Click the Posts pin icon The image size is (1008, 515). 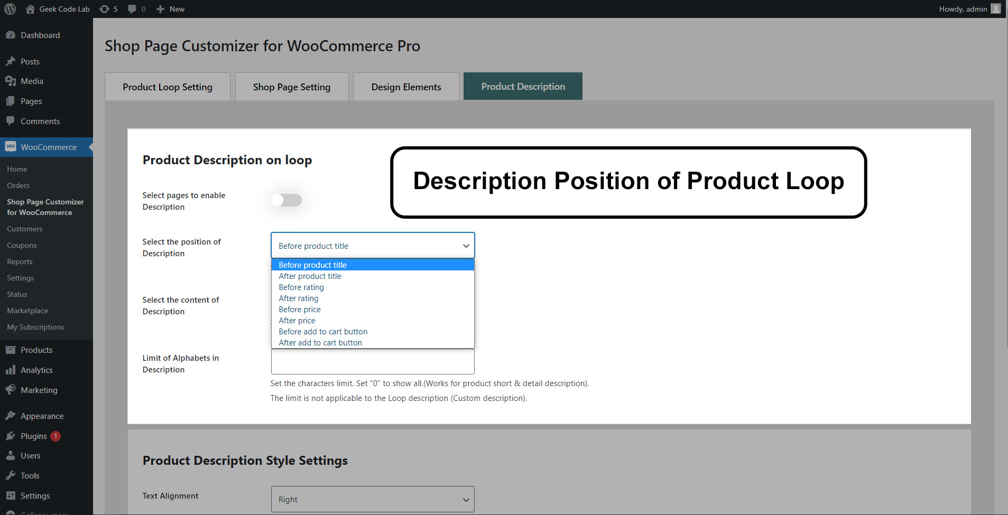[x=11, y=61]
